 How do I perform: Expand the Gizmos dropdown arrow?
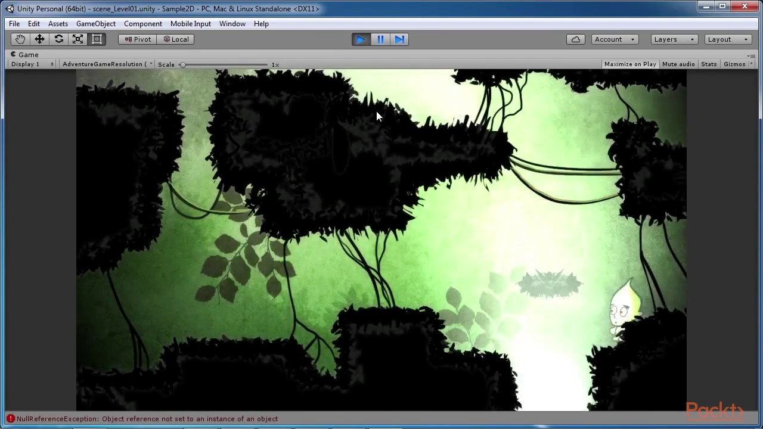[x=751, y=64]
